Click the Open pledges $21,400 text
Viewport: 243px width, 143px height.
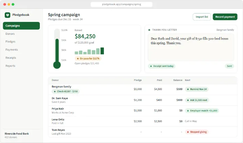[x=87, y=63]
